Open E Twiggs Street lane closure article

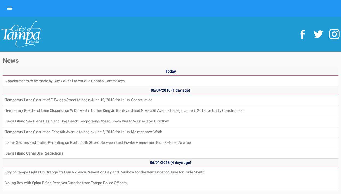(170, 100)
